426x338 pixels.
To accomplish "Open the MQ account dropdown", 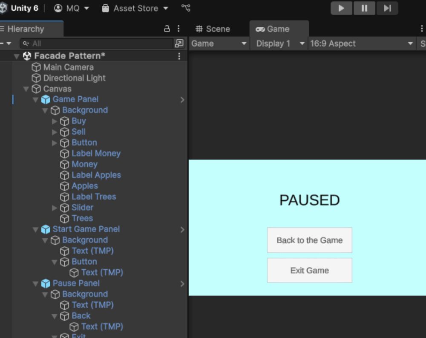I will 72,9.
